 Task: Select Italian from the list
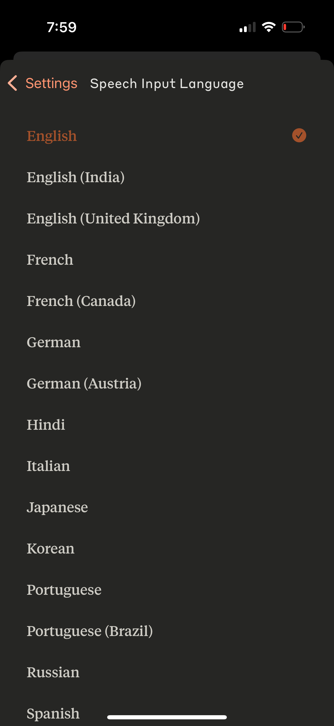tap(48, 465)
